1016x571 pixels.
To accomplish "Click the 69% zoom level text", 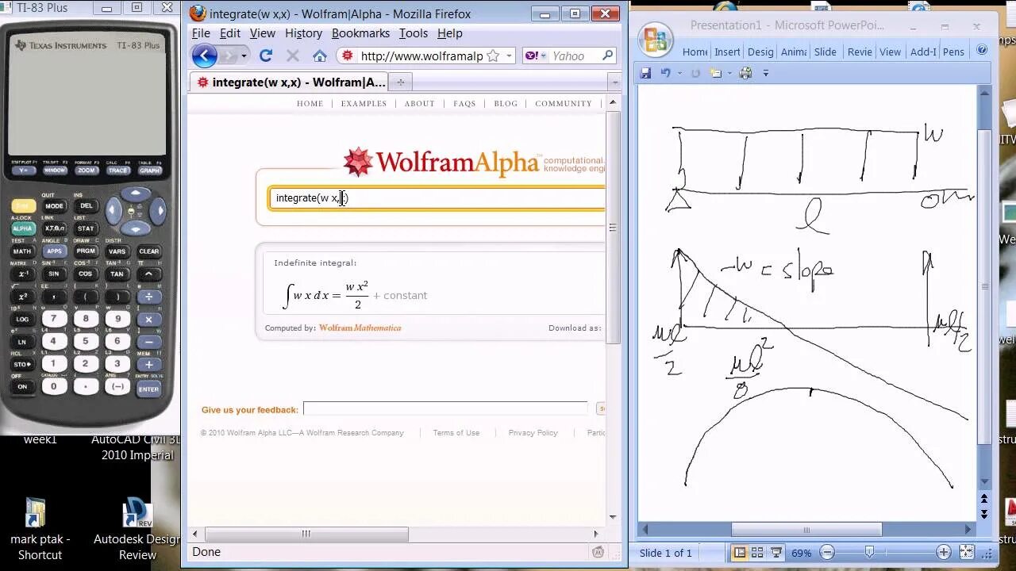I will (802, 553).
